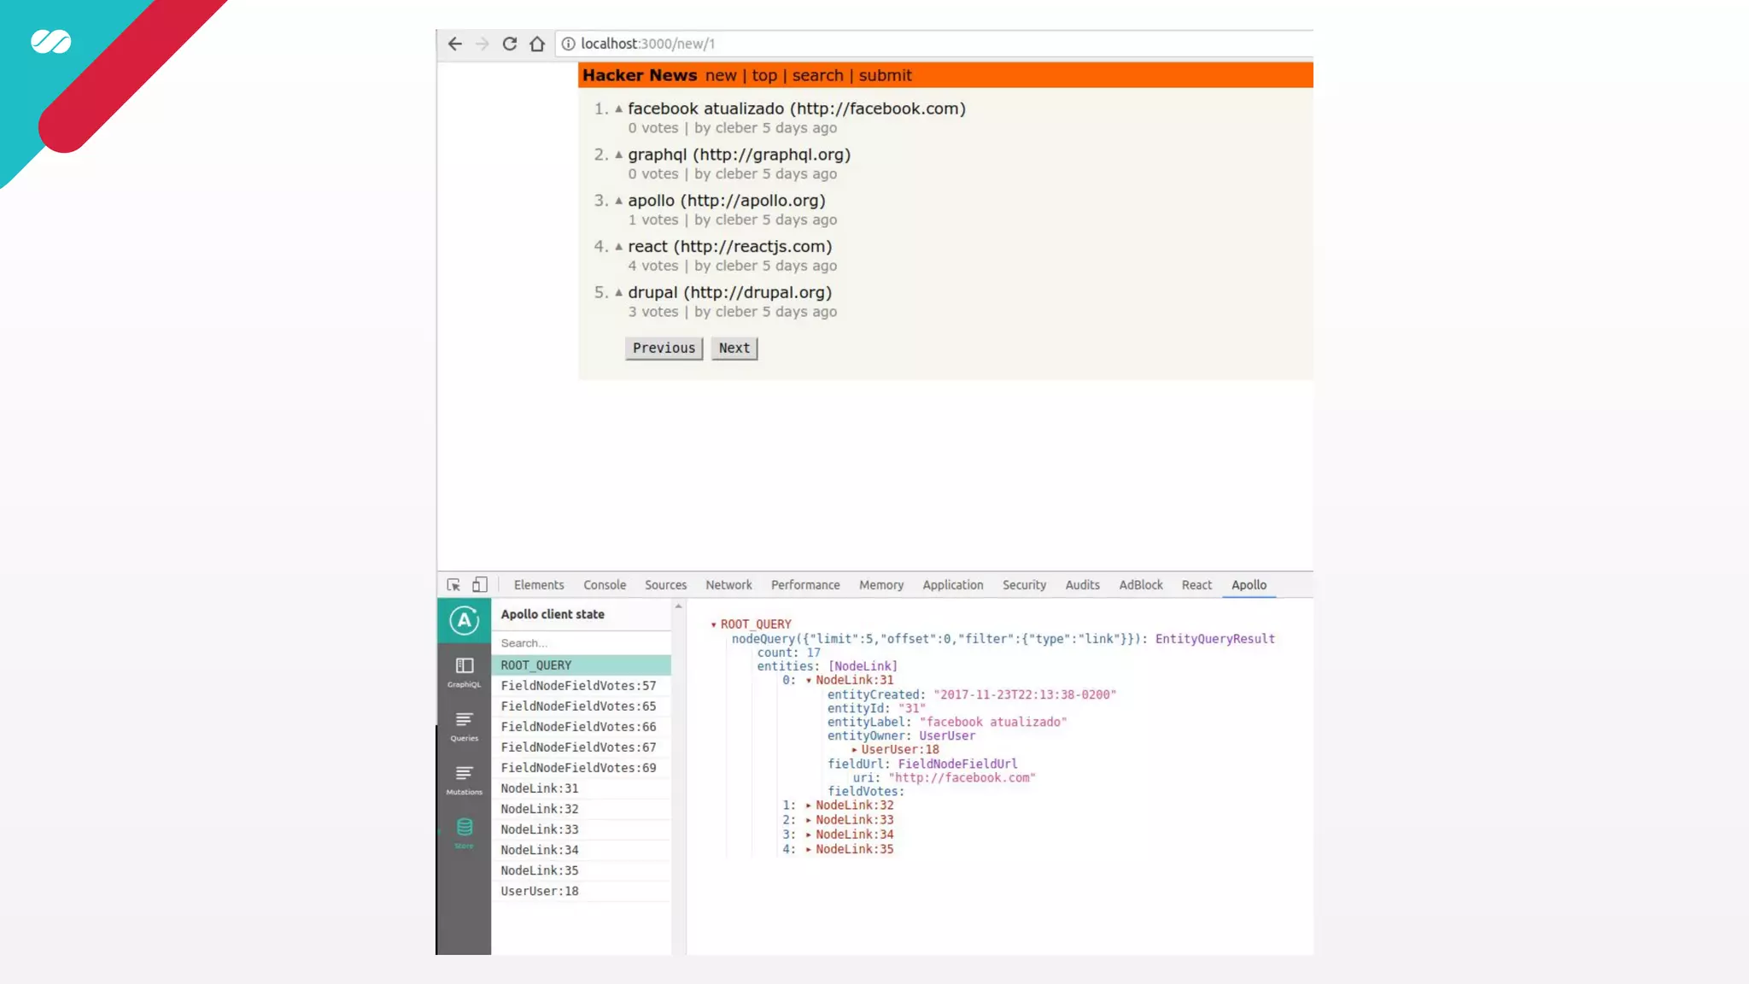The height and width of the screenshot is (984, 1749).
Task: Switch to the Console tab
Action: (x=605, y=585)
